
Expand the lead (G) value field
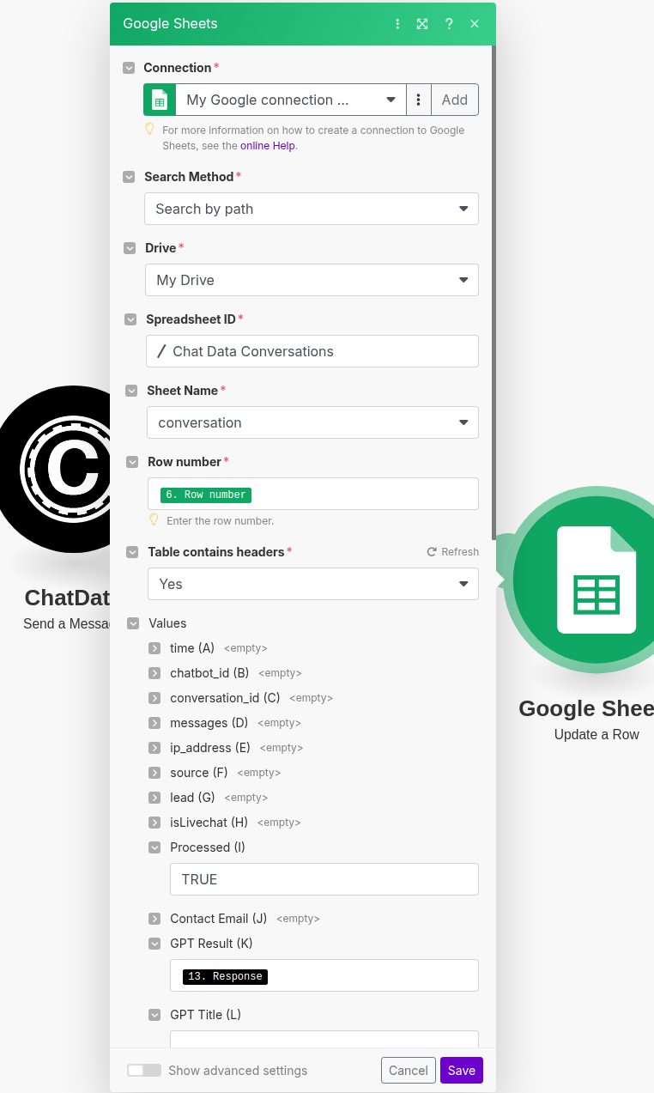tap(154, 798)
